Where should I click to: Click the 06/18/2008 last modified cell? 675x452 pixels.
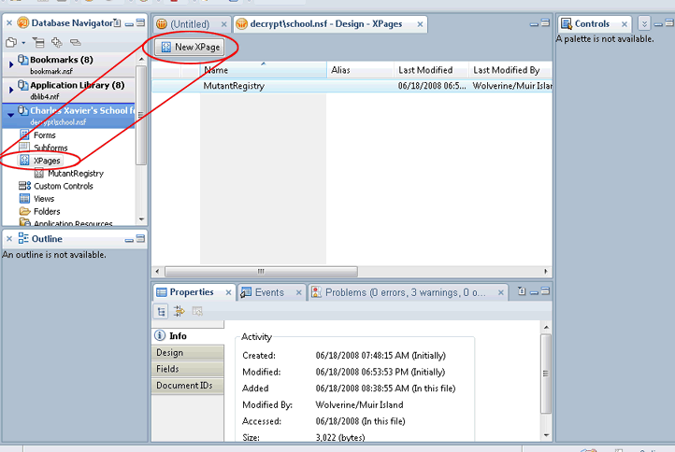(x=431, y=86)
